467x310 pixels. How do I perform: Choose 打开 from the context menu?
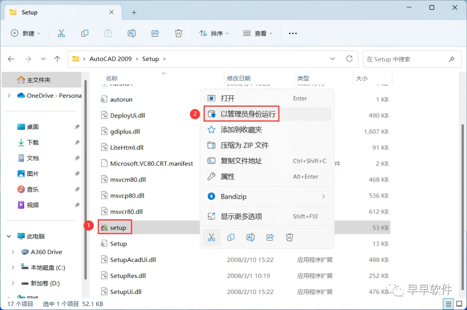click(x=267, y=98)
